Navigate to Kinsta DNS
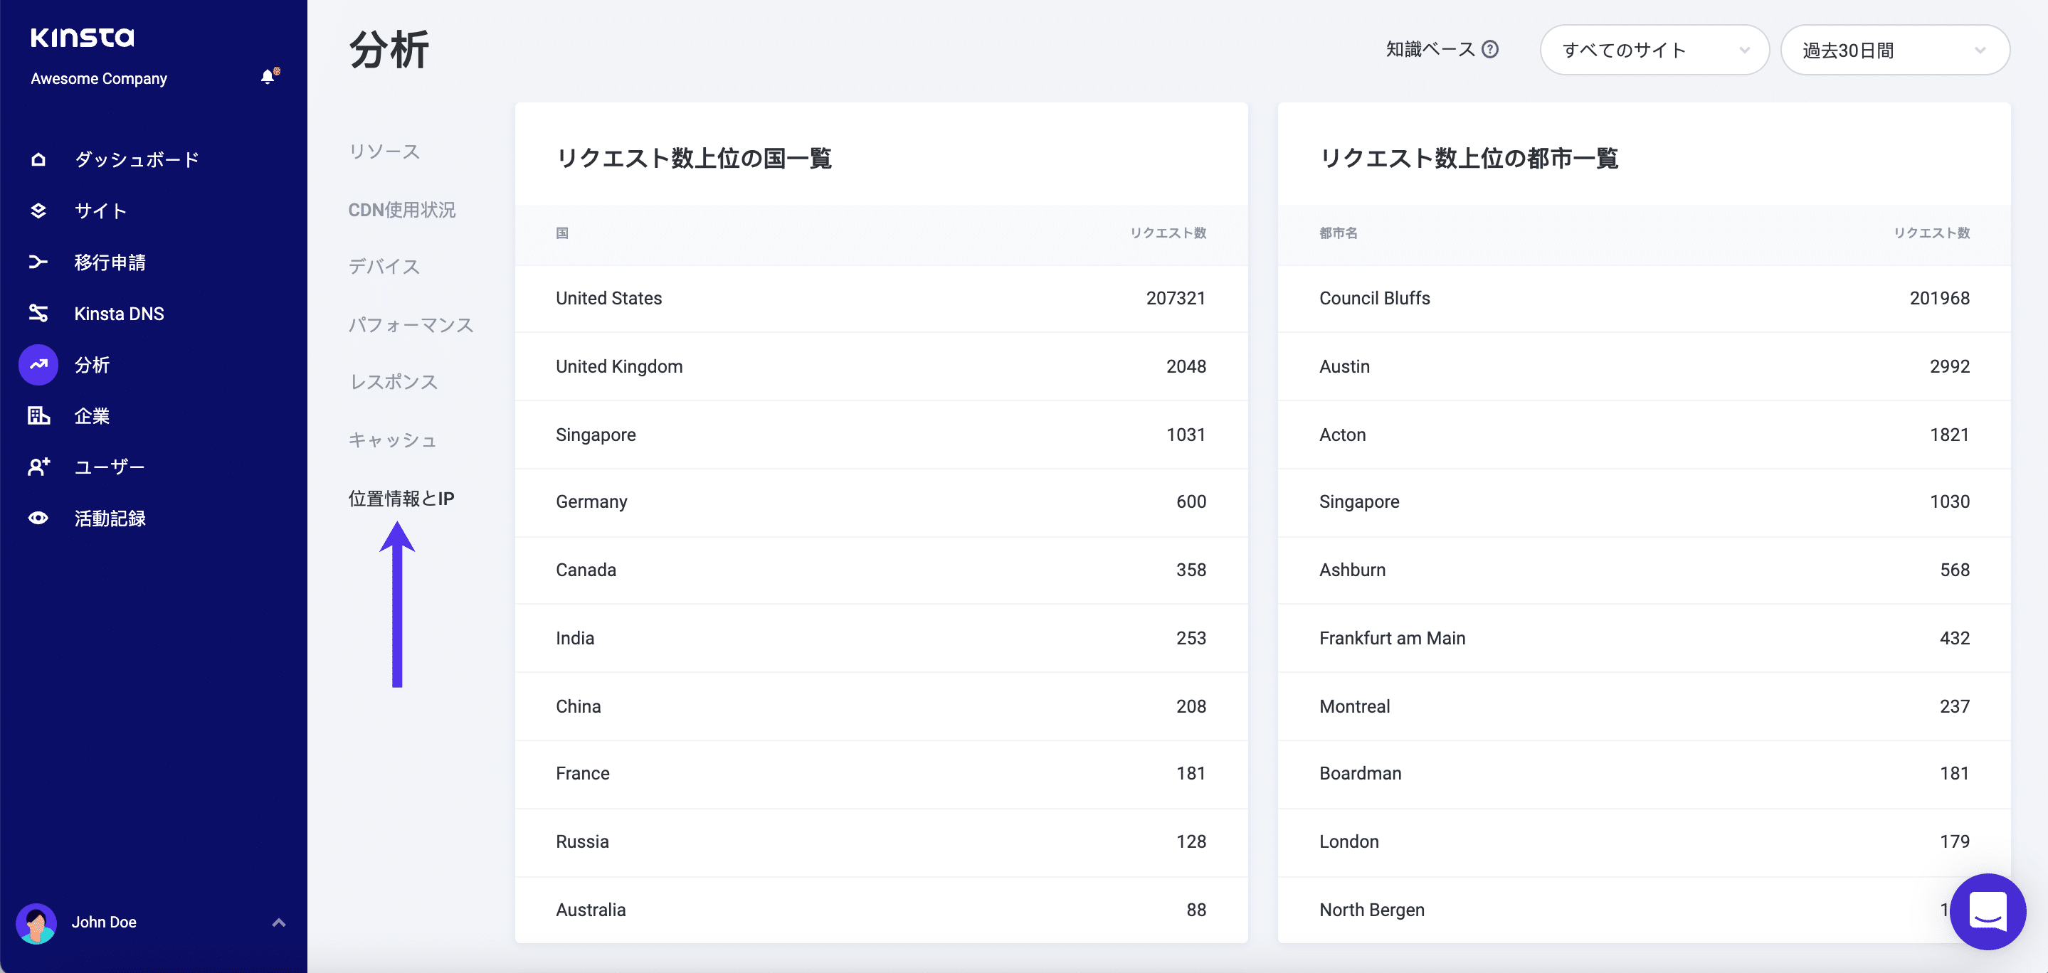Image resolution: width=2048 pixels, height=973 pixels. tap(120, 313)
